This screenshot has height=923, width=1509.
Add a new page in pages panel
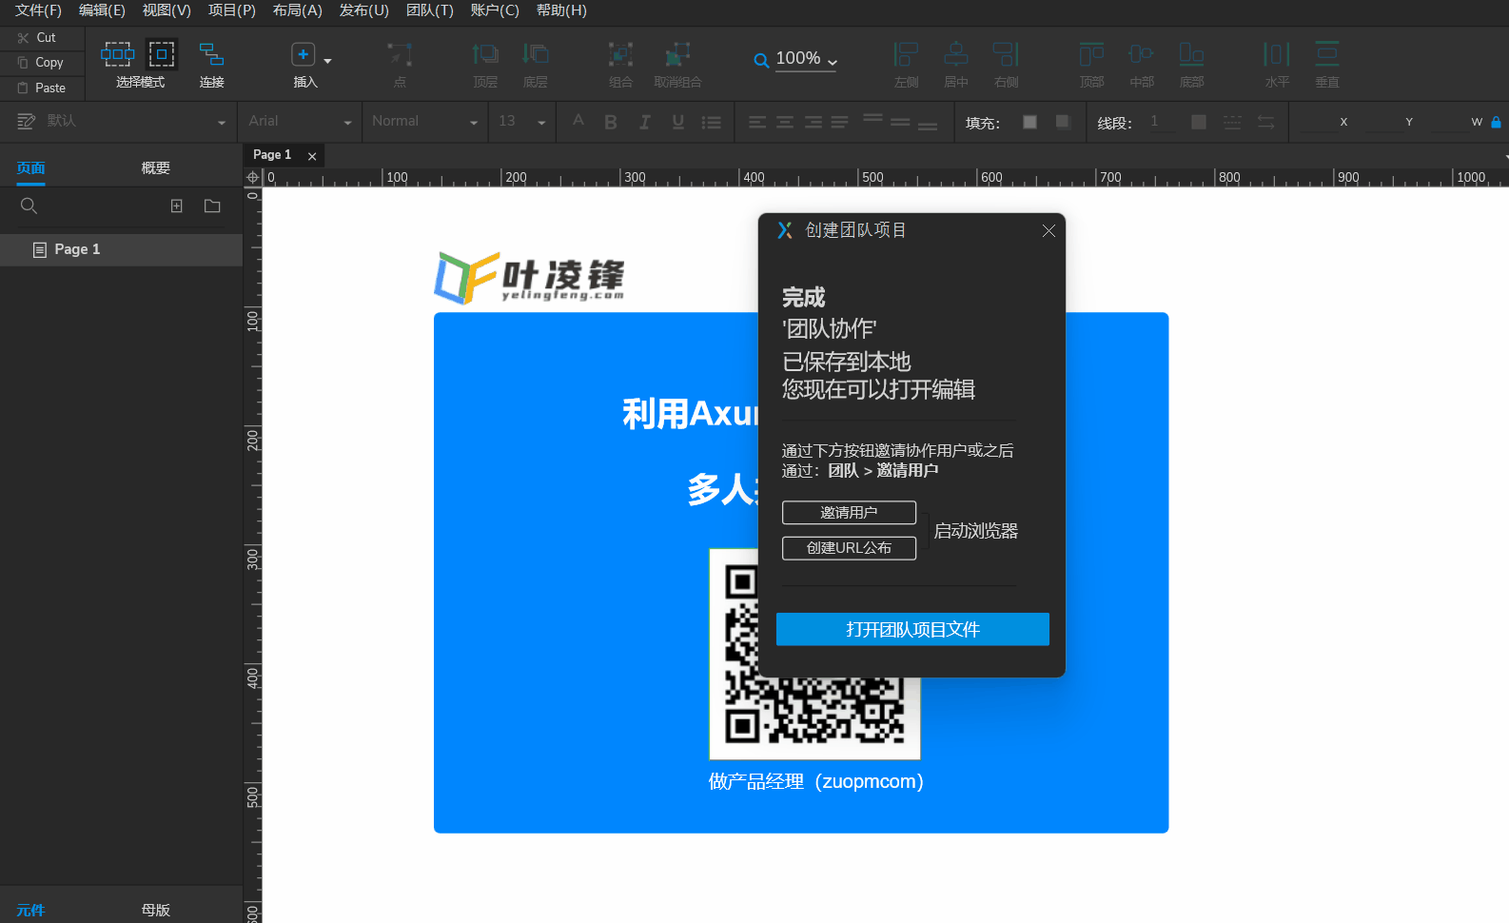pyautogui.click(x=176, y=206)
